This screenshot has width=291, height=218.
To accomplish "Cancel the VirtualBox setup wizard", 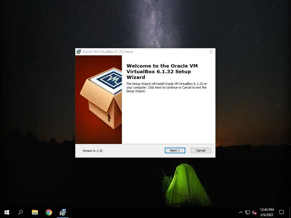I will click(x=201, y=150).
